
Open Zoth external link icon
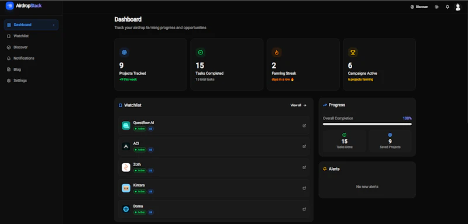pos(304,167)
